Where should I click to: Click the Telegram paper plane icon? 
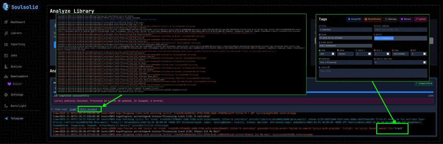click(x=6, y=118)
